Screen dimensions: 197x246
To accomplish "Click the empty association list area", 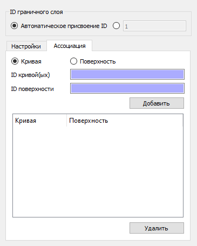I will pos(98,172).
